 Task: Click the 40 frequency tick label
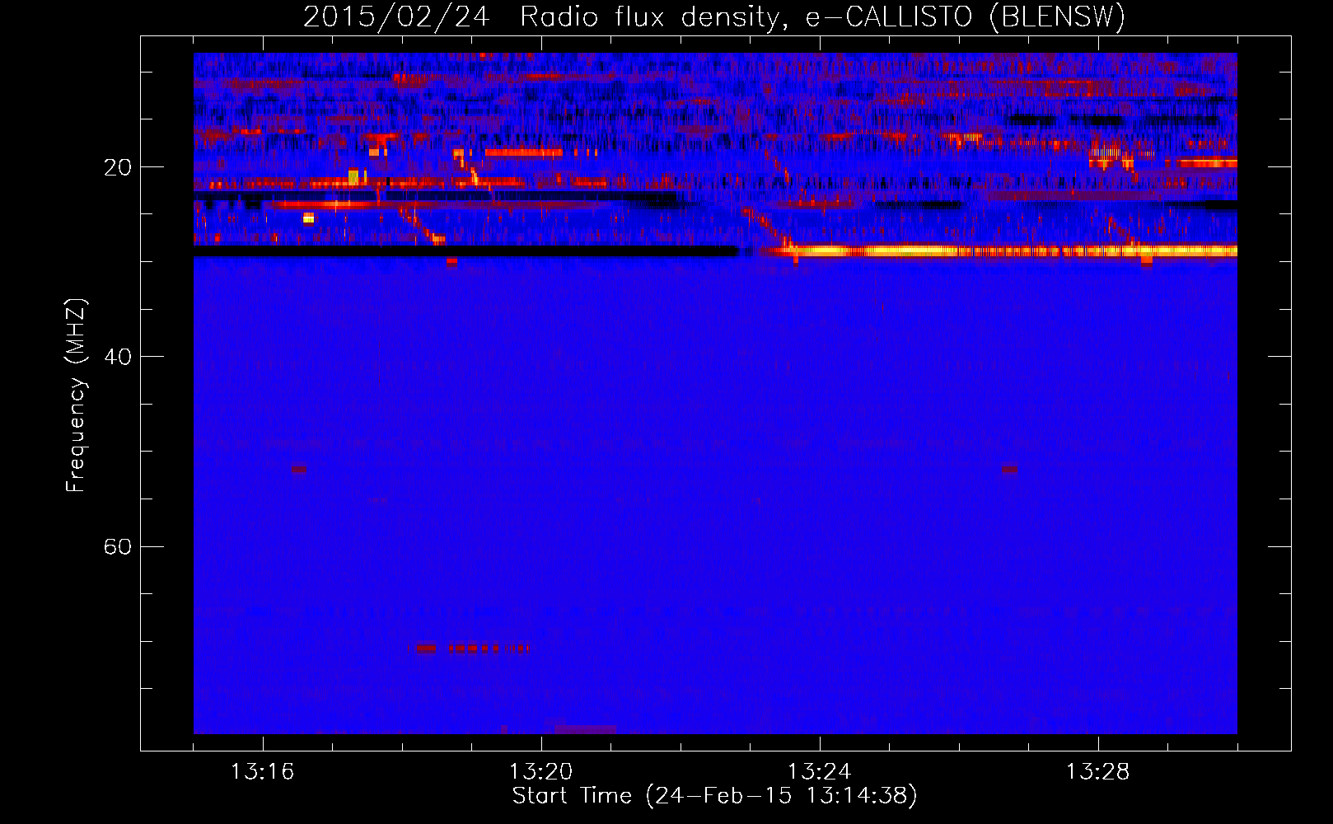pos(117,357)
